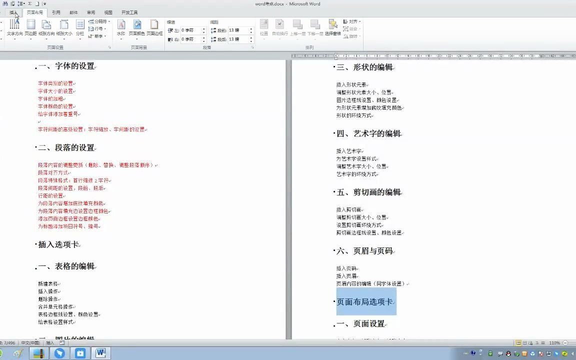Open the customize quick access toolbar arrow
Screen dimensions: 576x360
point(44,3)
